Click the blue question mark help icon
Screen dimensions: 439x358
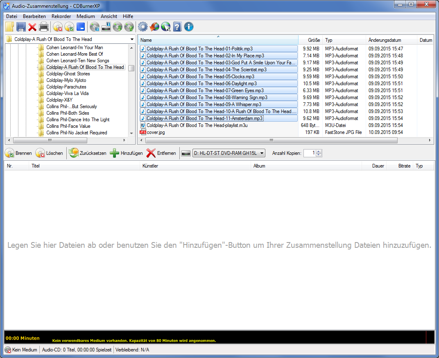177,27
